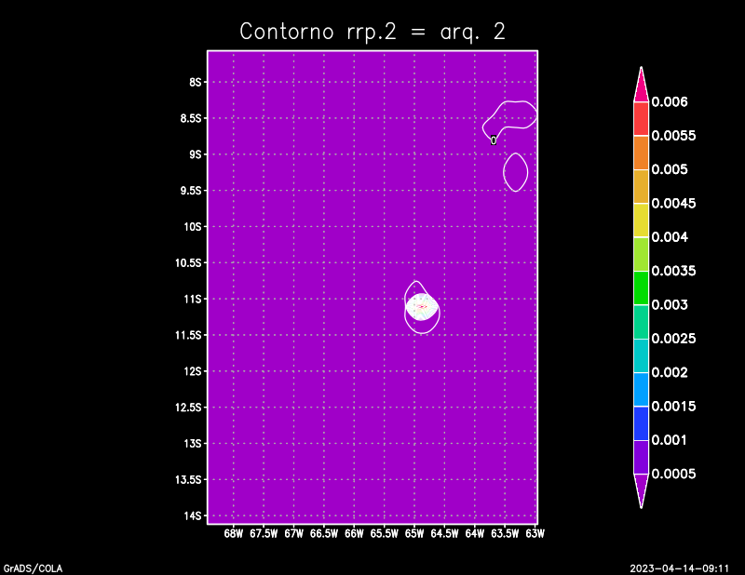Click the blue band below 0.0015
Image resolution: width=745 pixels, height=575 pixels.
tap(641, 423)
